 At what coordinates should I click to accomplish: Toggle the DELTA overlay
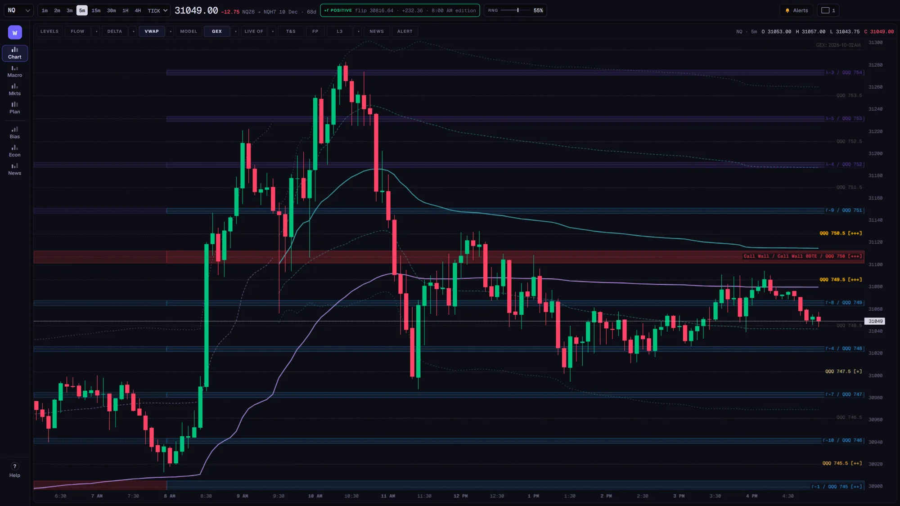click(115, 31)
